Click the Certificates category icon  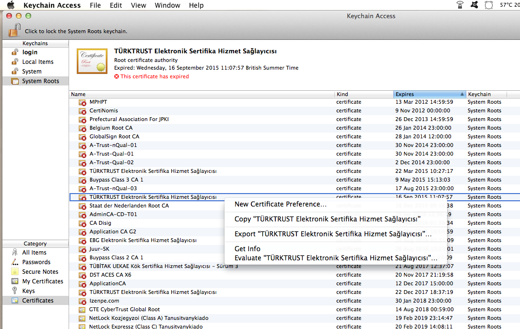pos(14,301)
